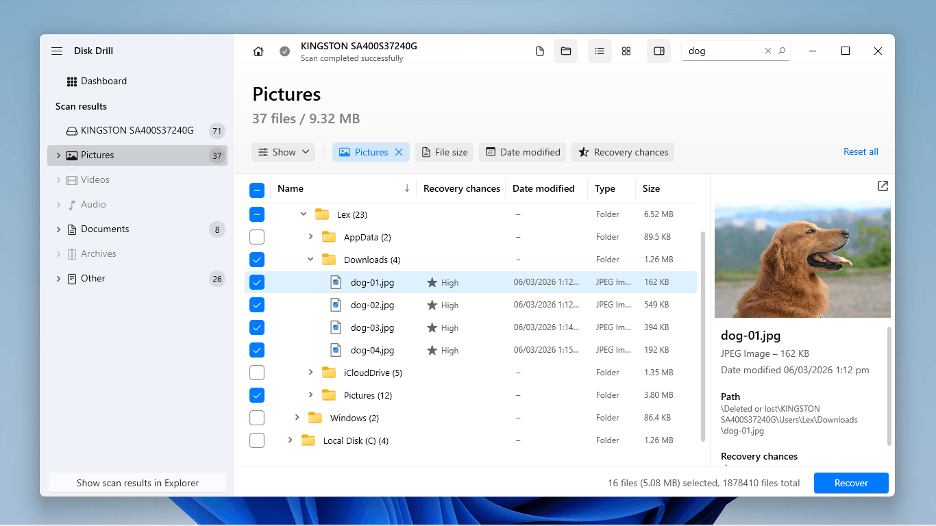
Task: Uncheck the Pictures (12) folder checkbox
Action: coord(257,395)
